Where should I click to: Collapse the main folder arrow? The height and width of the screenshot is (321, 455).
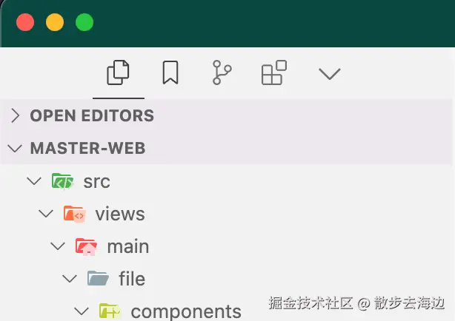pos(58,246)
